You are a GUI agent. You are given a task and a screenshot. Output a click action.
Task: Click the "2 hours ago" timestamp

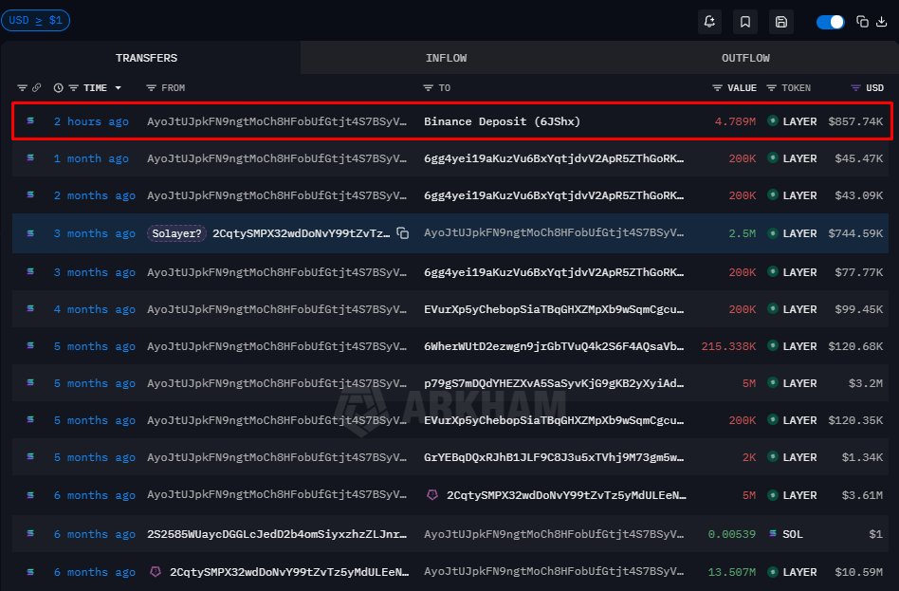coord(91,121)
